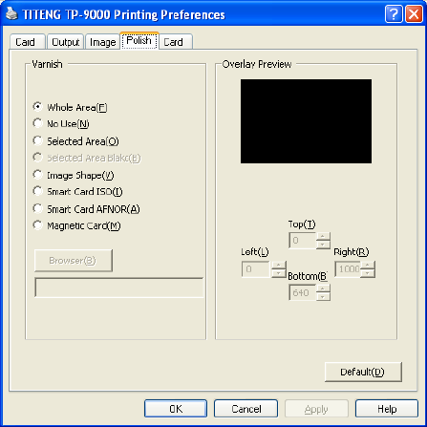Confirm settings with the OK button
The height and width of the screenshot is (427, 427).
[x=176, y=409]
